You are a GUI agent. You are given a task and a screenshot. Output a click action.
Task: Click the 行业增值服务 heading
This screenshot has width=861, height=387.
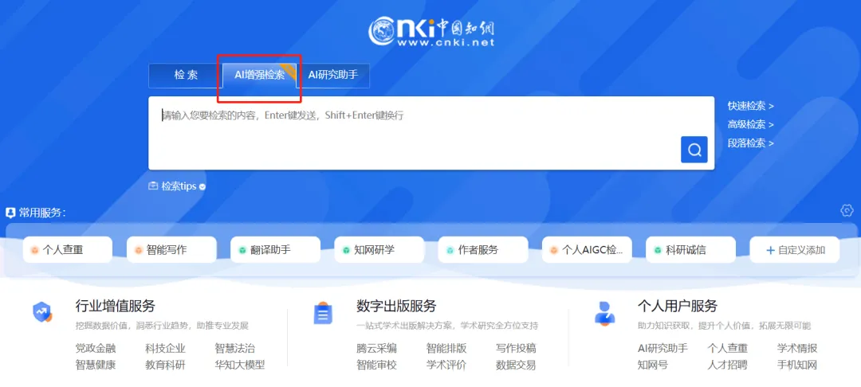tap(116, 306)
